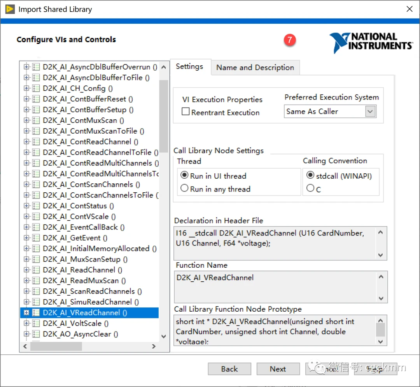Switch to the Name and Description tab
The height and width of the screenshot is (387, 420).
255,68
